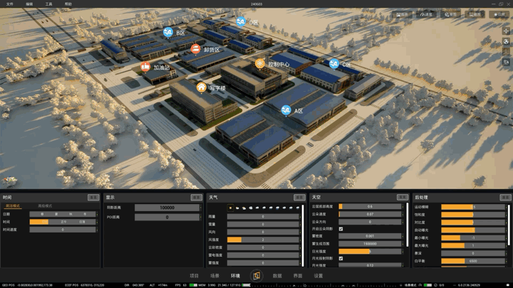Click the move/pan cross-arrows tool icon
This screenshot has width=513, height=288.
tap(506, 31)
